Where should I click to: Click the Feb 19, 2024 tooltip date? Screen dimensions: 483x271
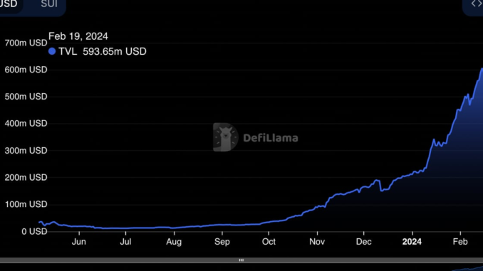[x=78, y=36]
